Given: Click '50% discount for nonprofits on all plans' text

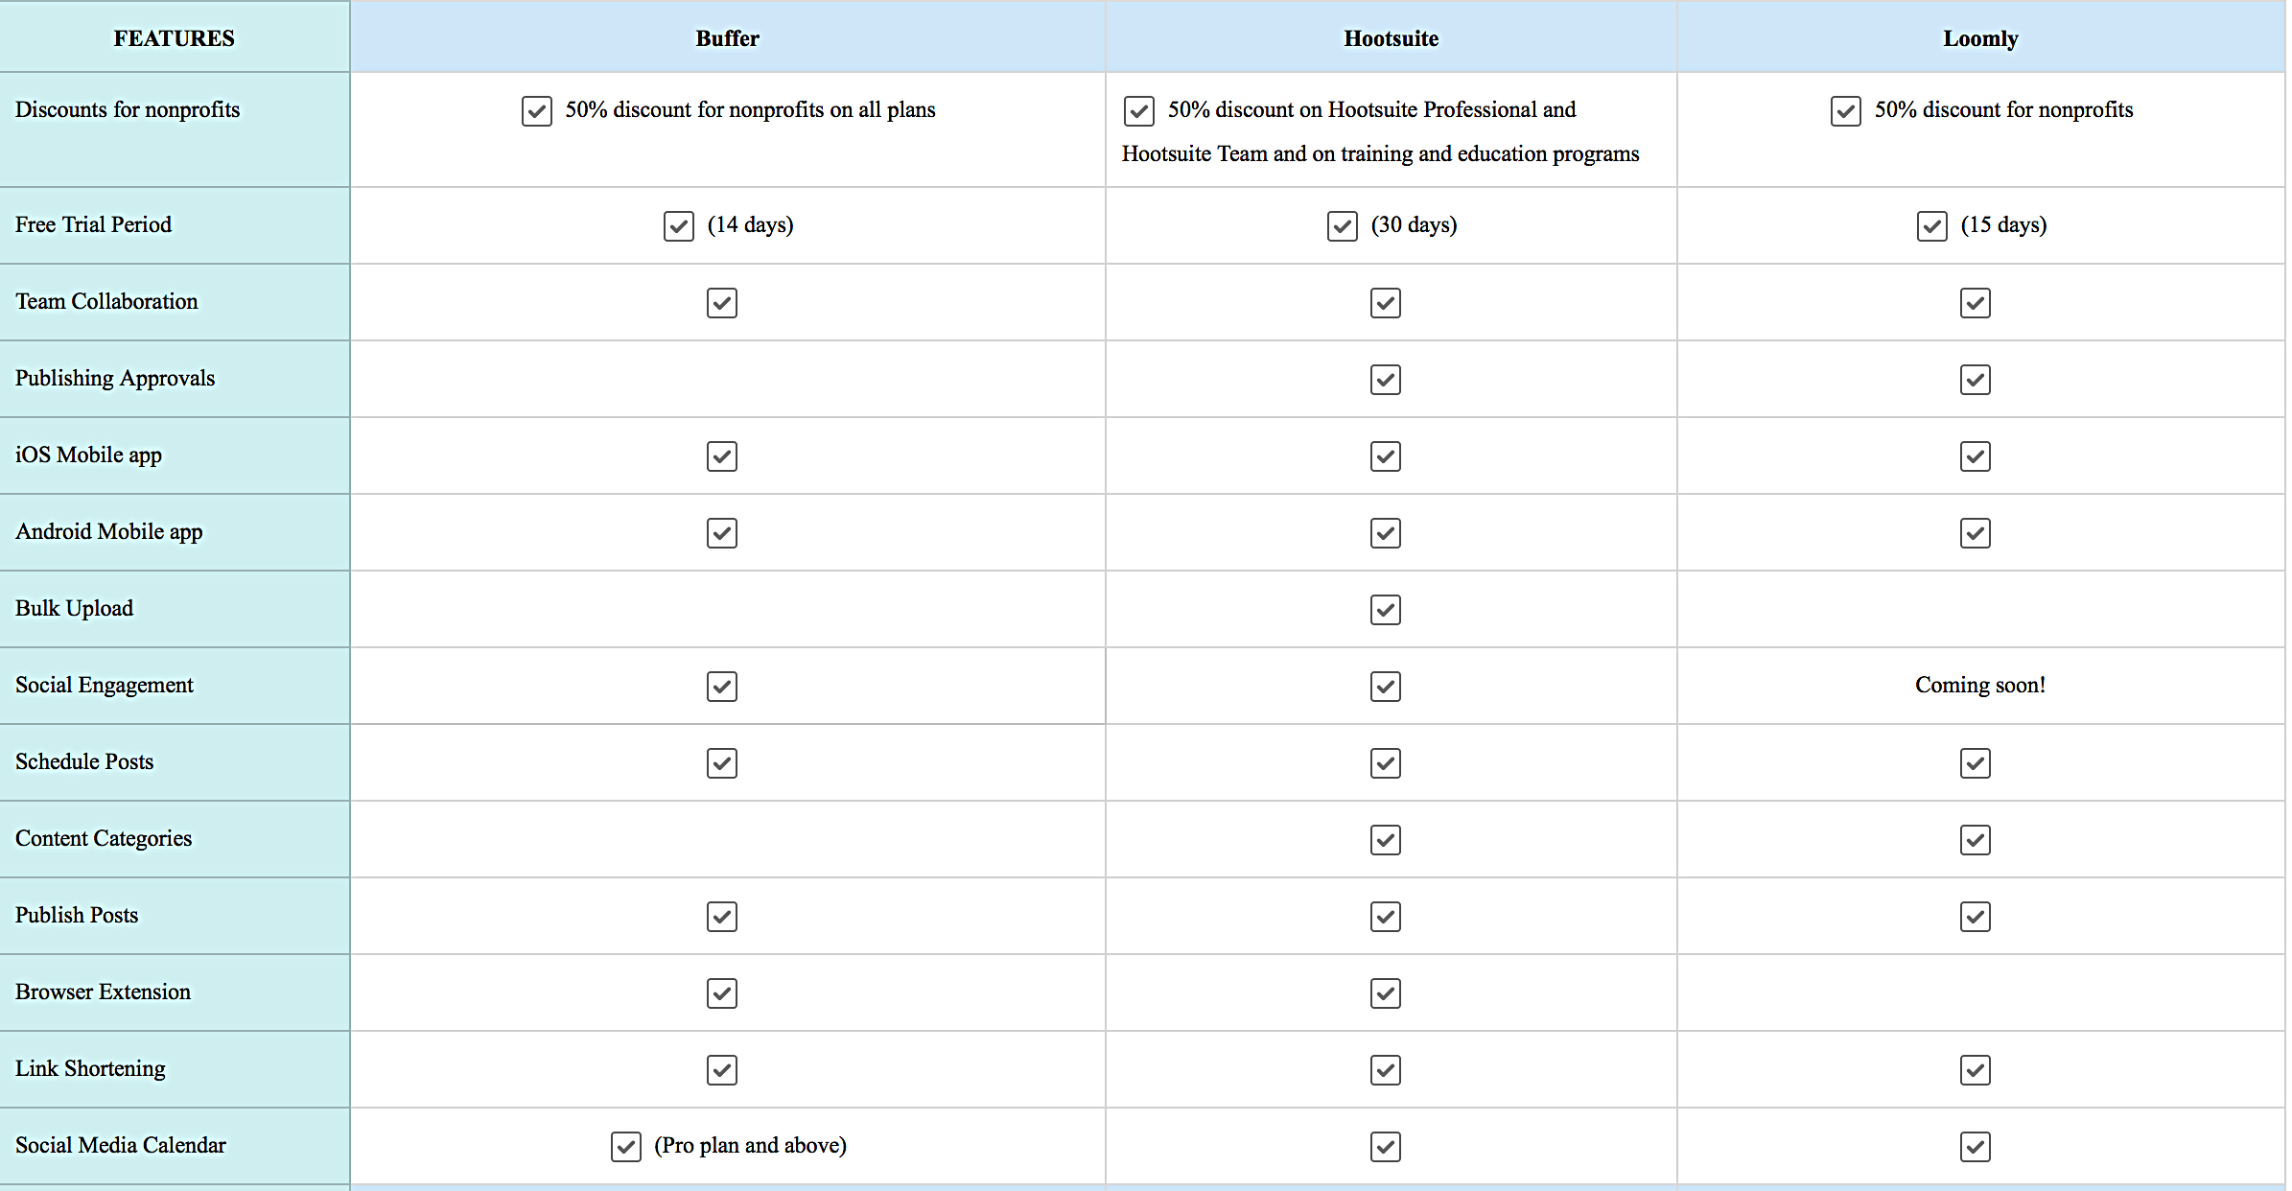Looking at the screenshot, I should (x=751, y=110).
